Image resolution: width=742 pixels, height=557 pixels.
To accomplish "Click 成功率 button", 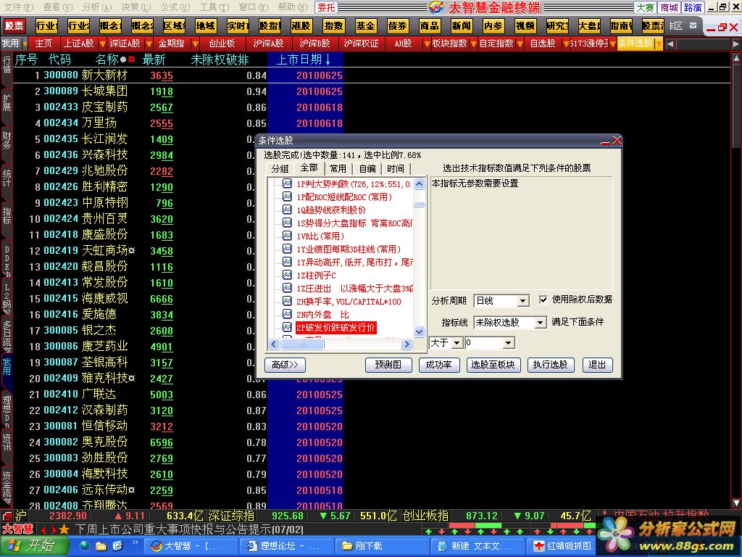I will click(x=438, y=365).
